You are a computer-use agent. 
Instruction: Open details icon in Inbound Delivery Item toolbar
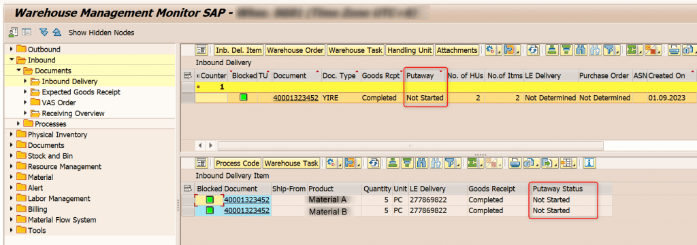202,163
